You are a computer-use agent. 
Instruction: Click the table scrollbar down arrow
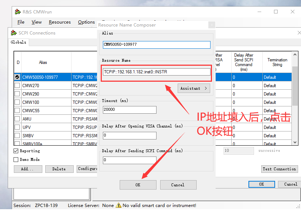click(x=295, y=142)
